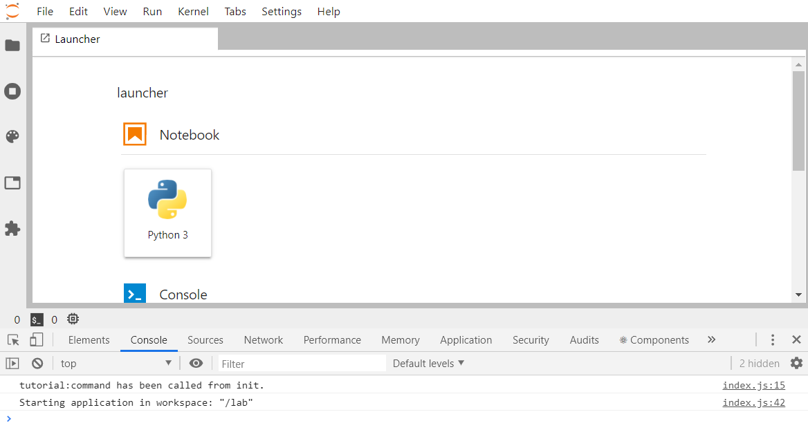Open the file browser sidebar icon
The height and width of the screenshot is (430, 808).
[x=12, y=46]
